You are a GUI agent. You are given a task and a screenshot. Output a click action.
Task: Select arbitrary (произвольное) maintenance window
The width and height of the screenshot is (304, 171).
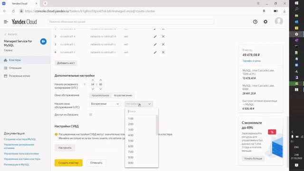click(x=100, y=95)
